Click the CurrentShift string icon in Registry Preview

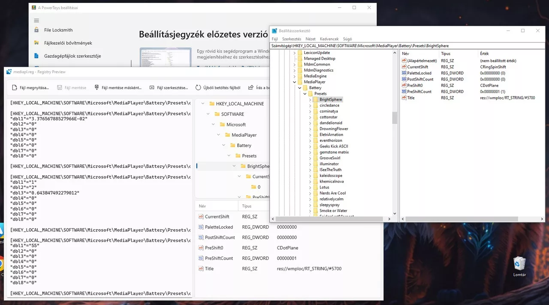(201, 217)
